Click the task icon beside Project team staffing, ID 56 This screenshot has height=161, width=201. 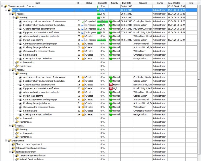[x=21, y=40]
